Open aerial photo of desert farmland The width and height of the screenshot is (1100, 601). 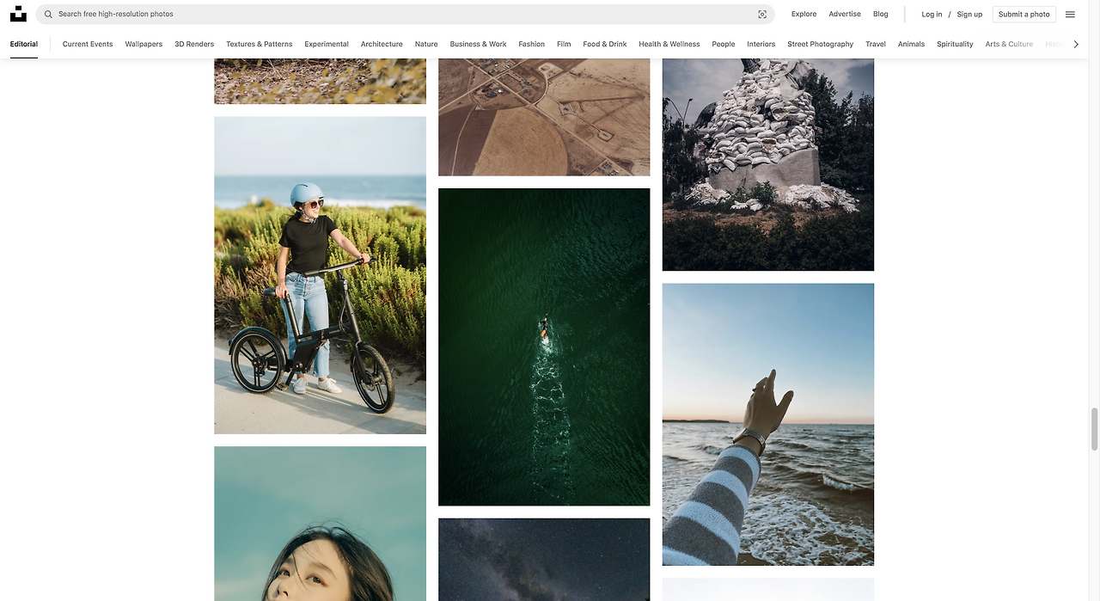pos(544,117)
